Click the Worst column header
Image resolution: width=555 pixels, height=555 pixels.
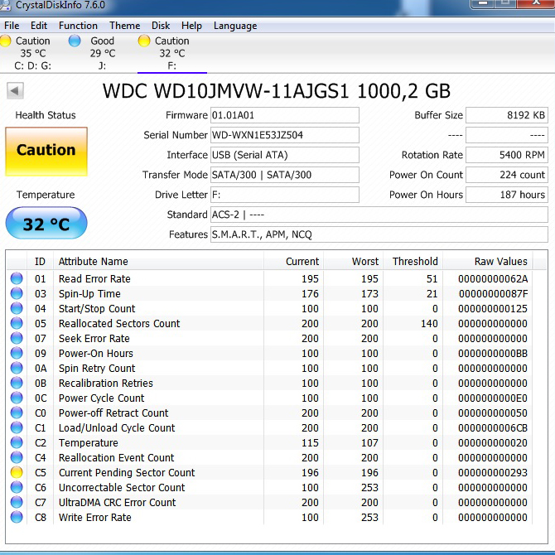[353, 261]
